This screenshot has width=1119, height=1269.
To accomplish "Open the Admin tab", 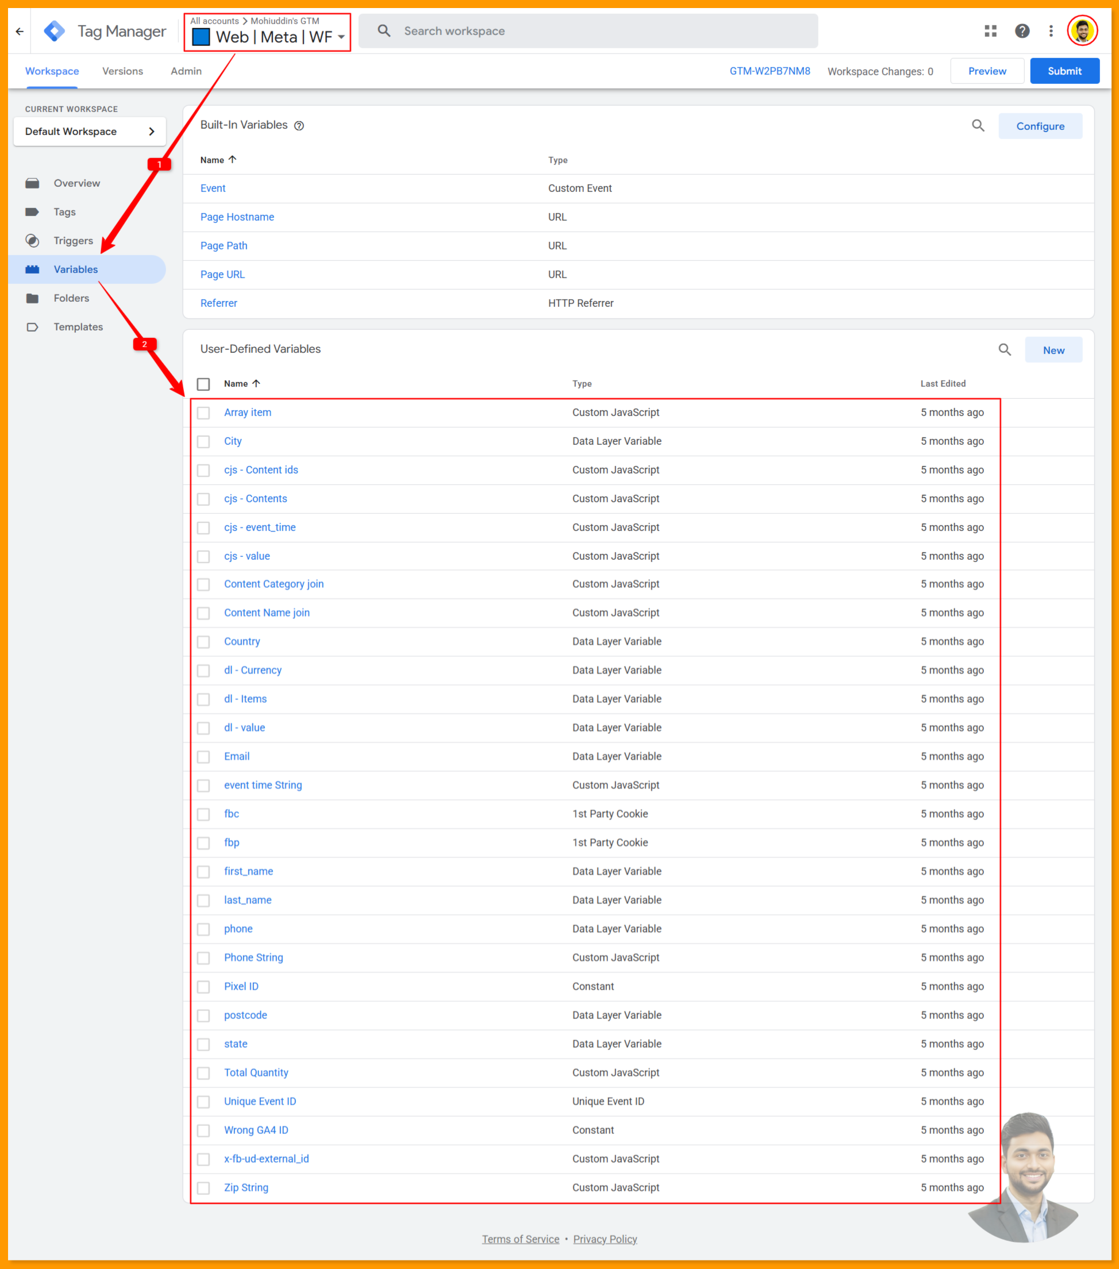I will [x=185, y=71].
